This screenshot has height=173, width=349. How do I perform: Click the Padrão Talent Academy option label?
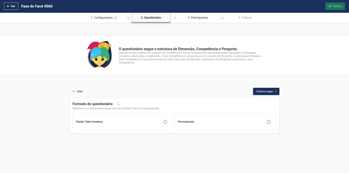pos(89,122)
